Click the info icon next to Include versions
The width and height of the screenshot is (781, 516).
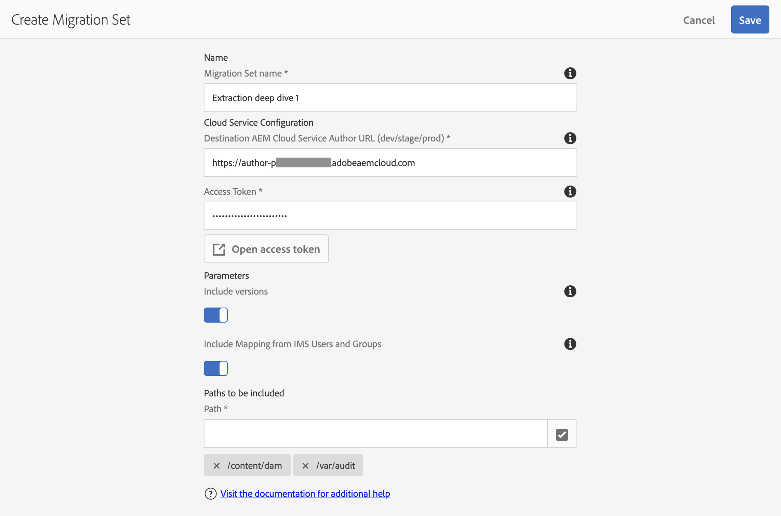570,291
